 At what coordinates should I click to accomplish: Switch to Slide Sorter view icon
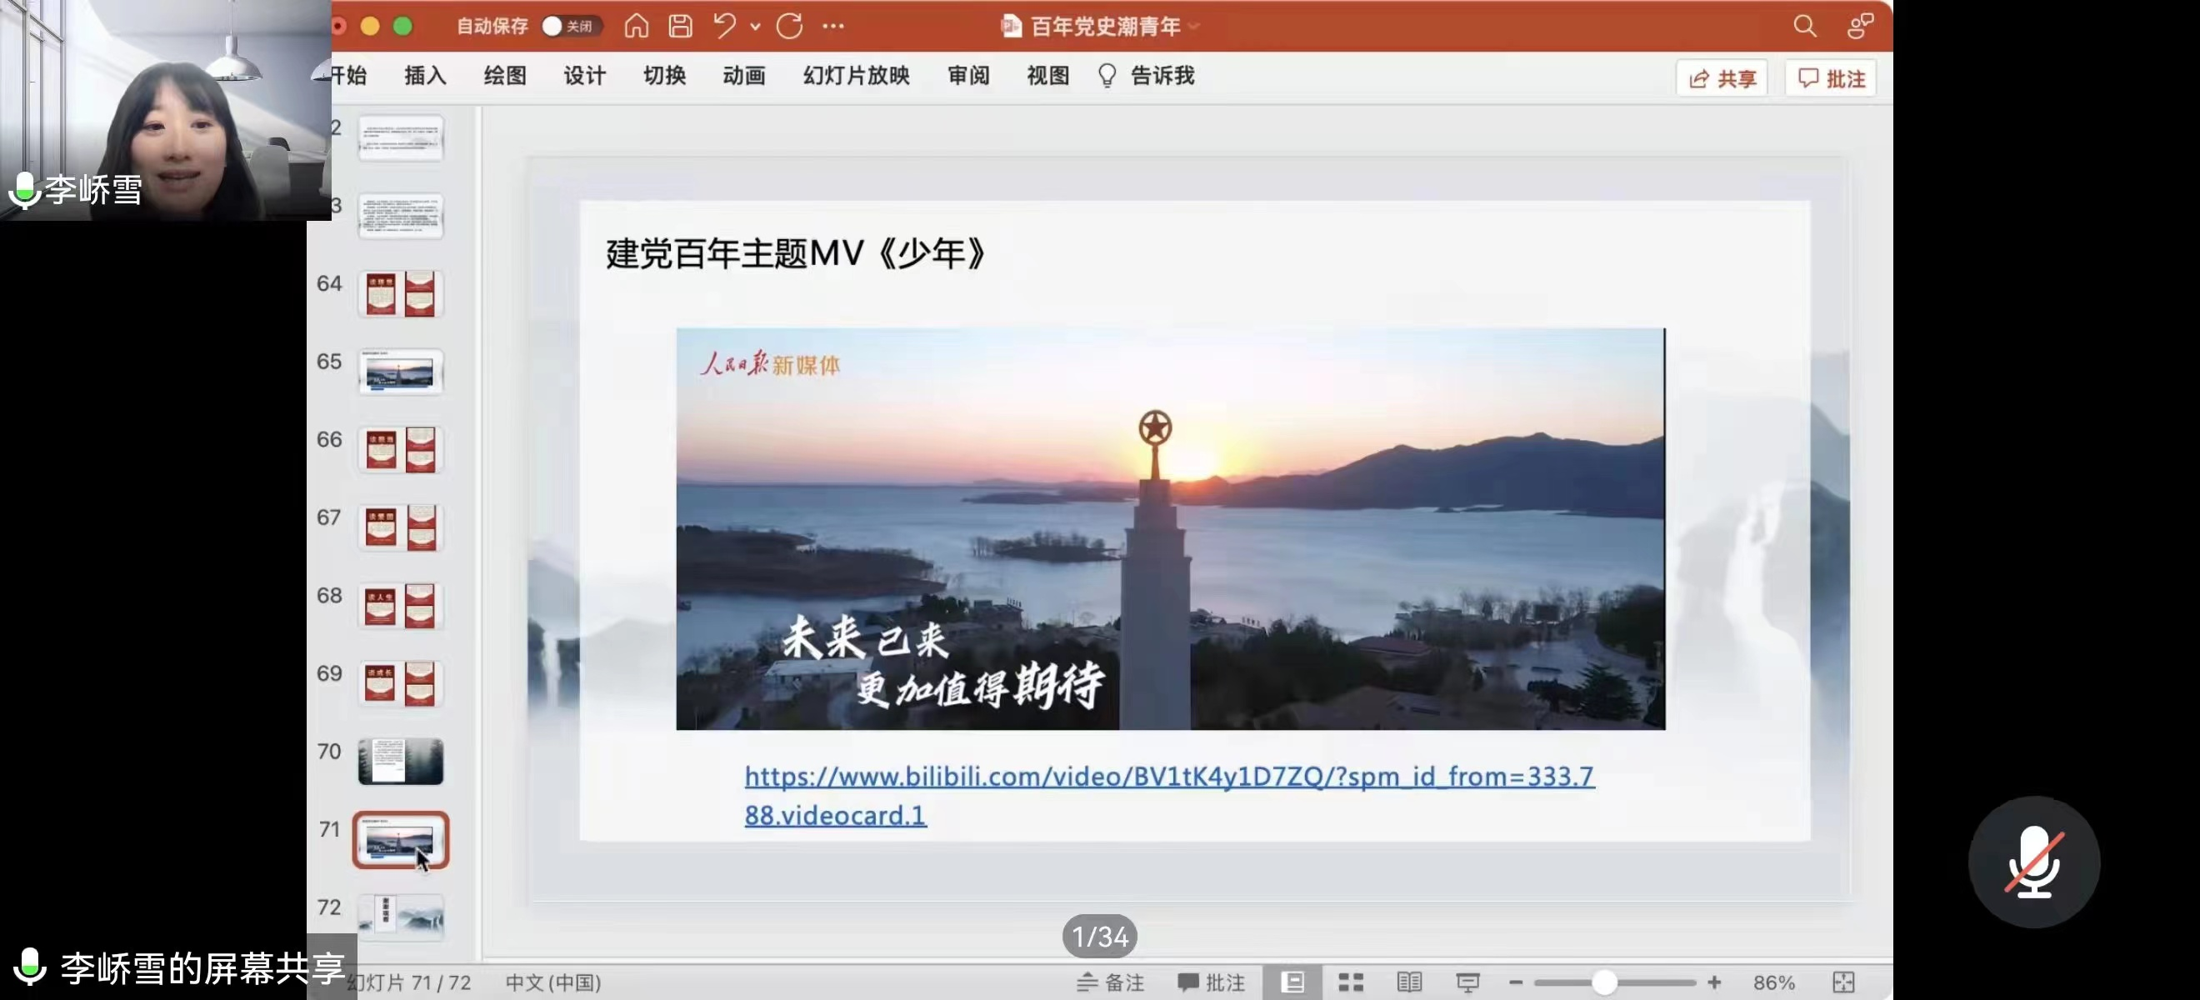pos(1349,981)
